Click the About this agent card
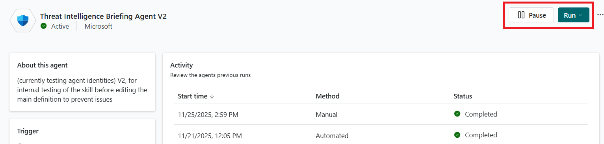The image size is (604, 144). click(x=82, y=82)
